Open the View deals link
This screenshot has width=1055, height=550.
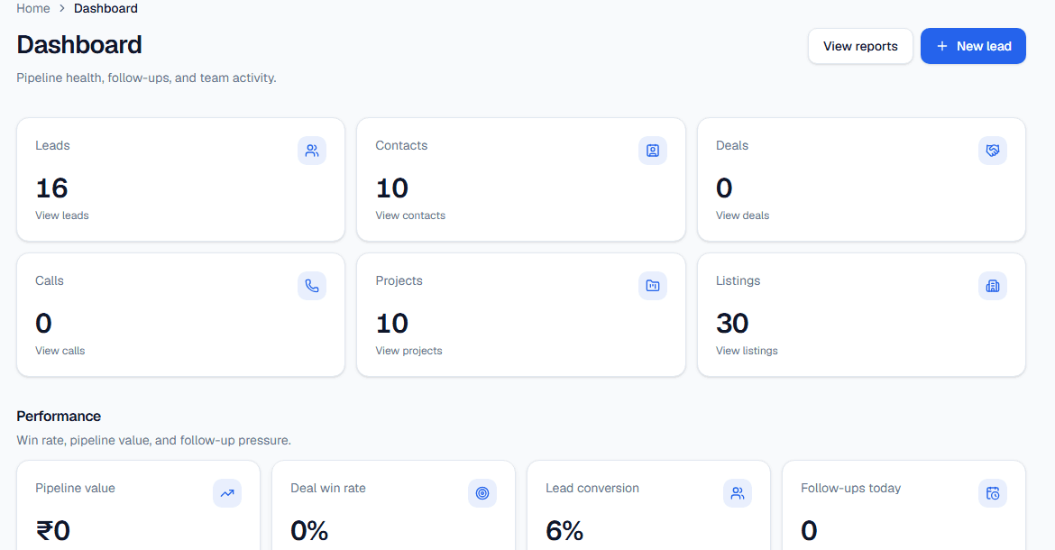(742, 215)
